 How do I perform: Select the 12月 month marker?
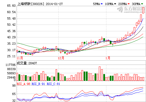[x=61, y=58]
